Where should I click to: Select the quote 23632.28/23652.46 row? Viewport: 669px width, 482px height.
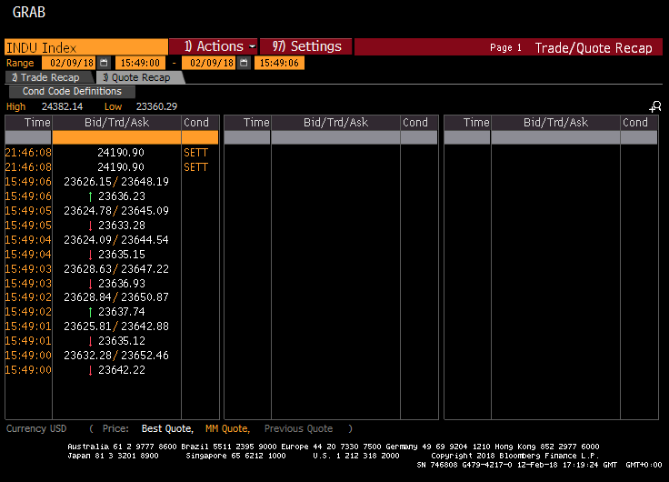pyautogui.click(x=116, y=355)
